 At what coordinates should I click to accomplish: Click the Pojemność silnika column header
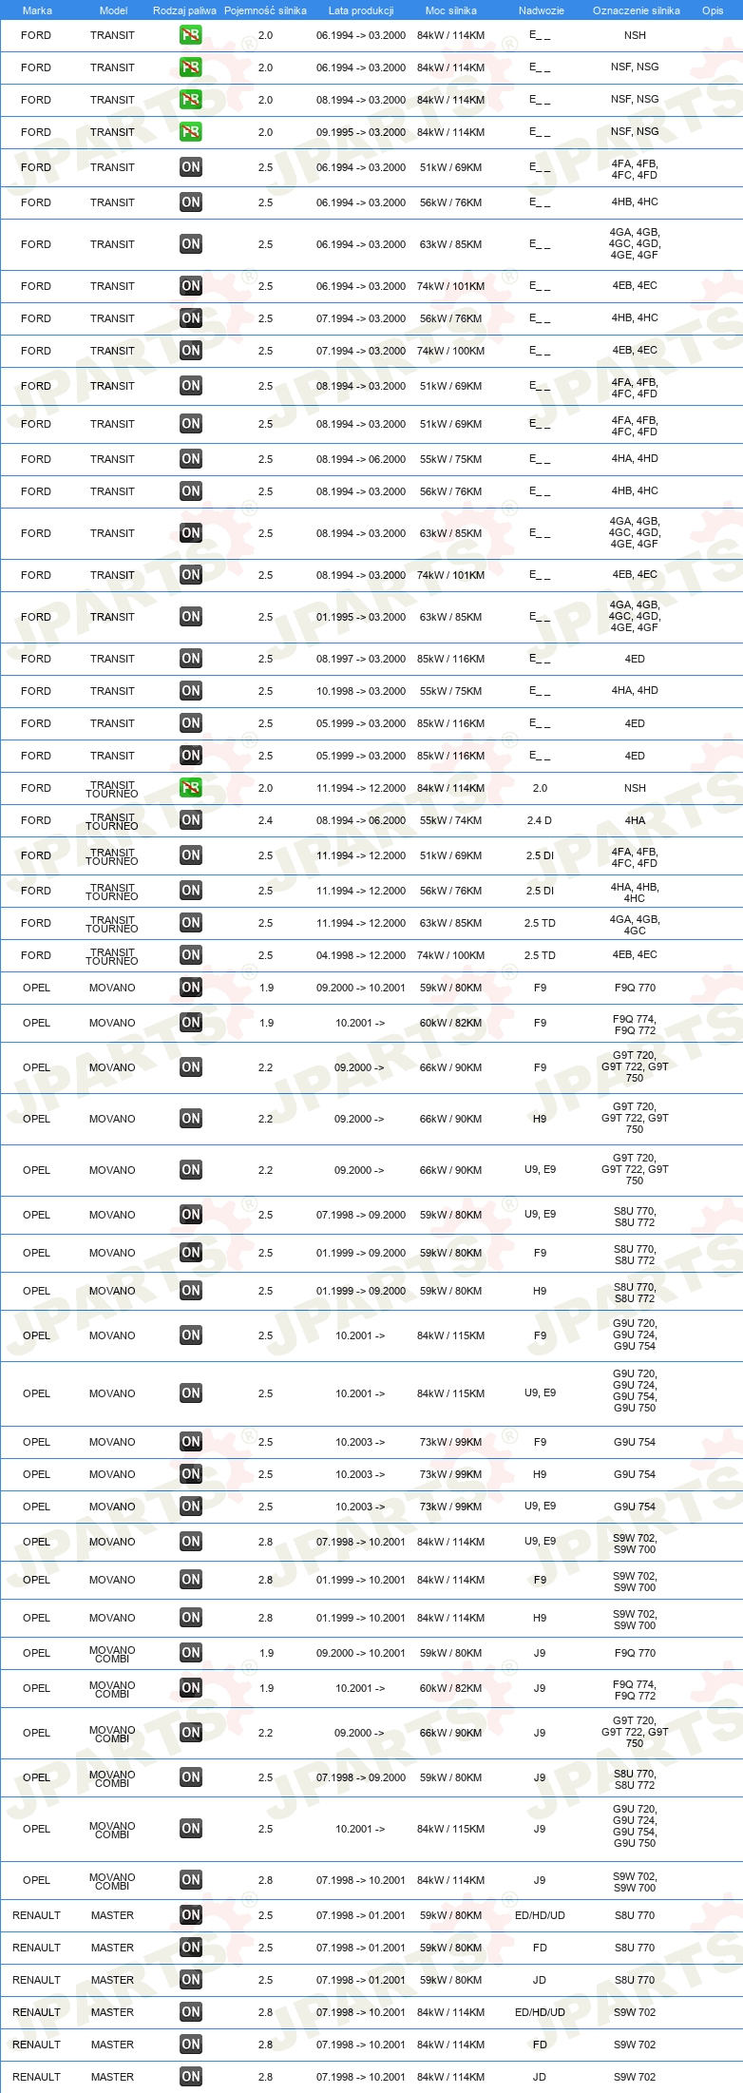click(265, 10)
